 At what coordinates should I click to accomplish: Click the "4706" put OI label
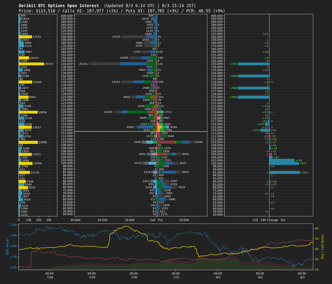click(174, 127)
